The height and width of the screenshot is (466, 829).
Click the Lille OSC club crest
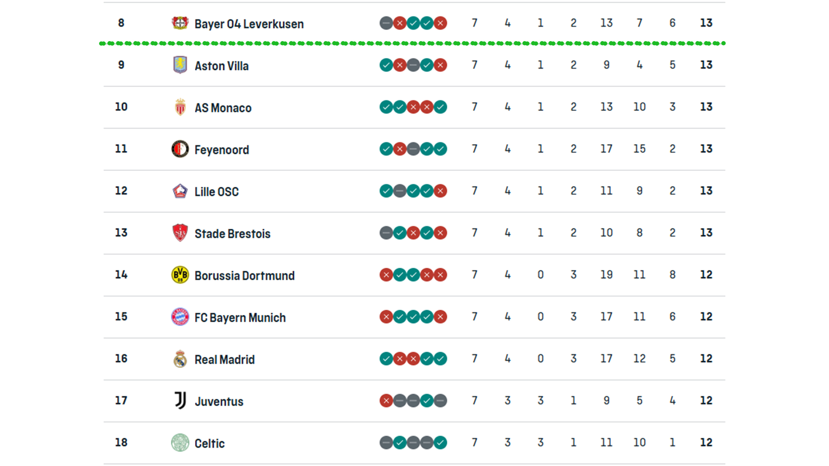[x=180, y=191]
